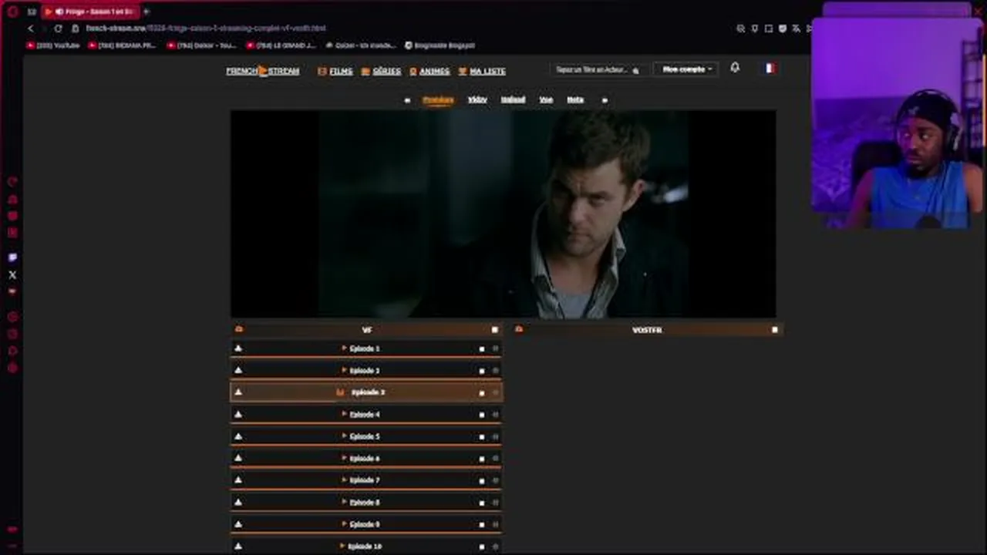Select the Uqload player tab
This screenshot has height=555, width=987.
(x=513, y=99)
